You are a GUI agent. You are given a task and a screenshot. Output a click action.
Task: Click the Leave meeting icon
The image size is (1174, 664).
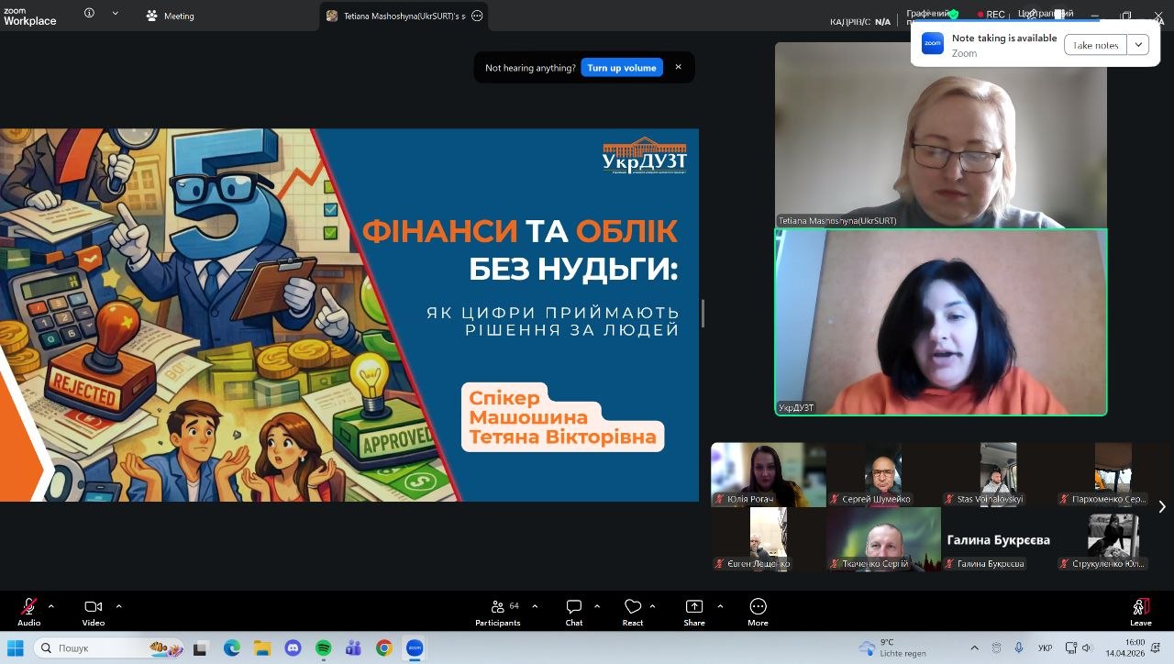click(x=1140, y=607)
